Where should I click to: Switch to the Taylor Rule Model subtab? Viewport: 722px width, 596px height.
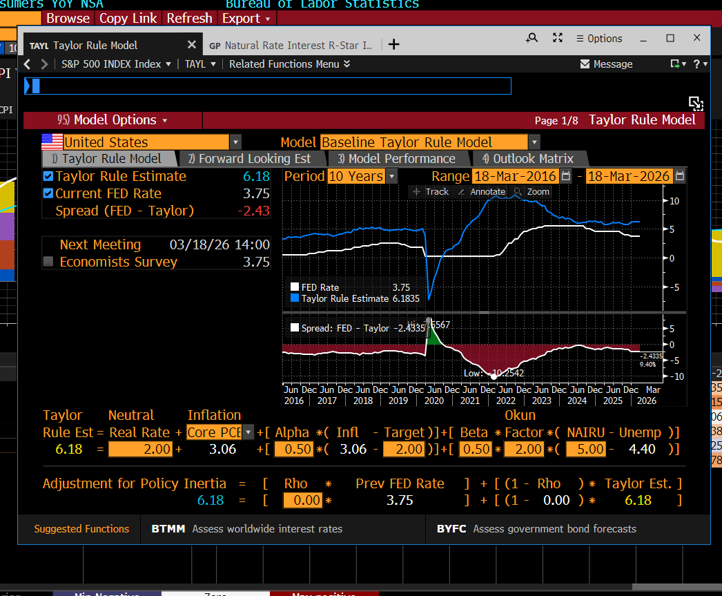pos(110,158)
